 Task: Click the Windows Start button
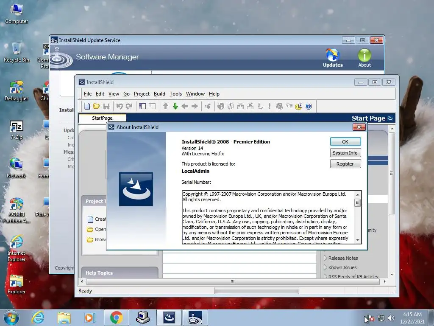11,318
